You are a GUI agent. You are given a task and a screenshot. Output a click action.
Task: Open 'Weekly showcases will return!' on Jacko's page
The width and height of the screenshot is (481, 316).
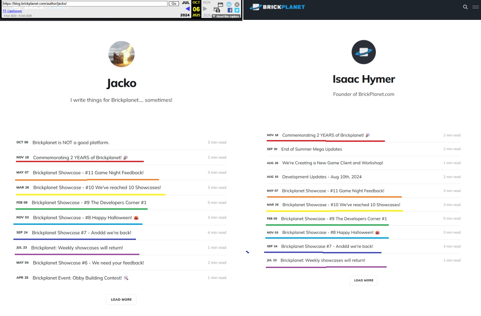click(77, 248)
